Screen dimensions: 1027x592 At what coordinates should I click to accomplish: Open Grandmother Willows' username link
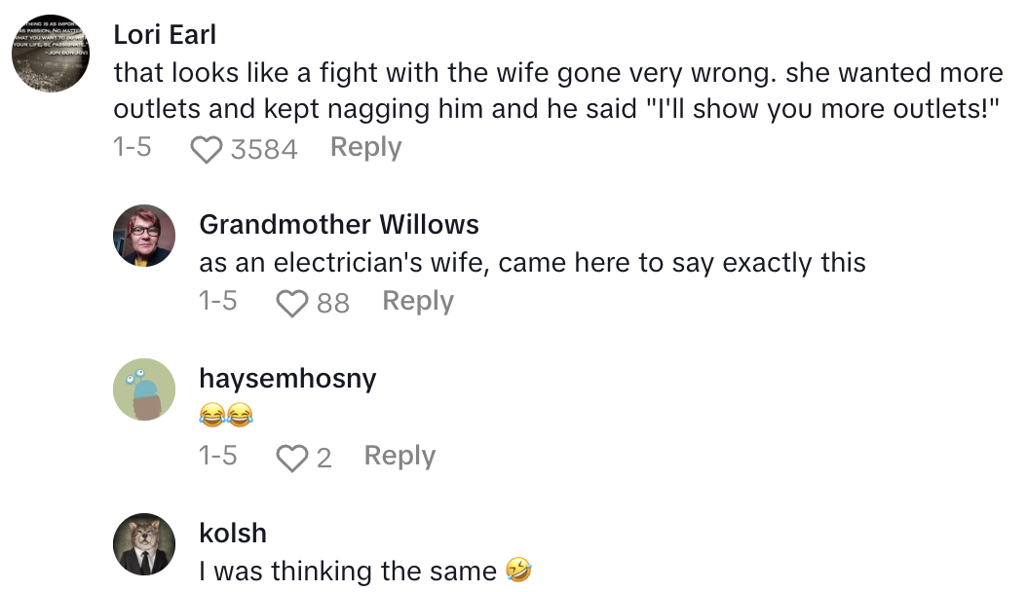tap(339, 225)
